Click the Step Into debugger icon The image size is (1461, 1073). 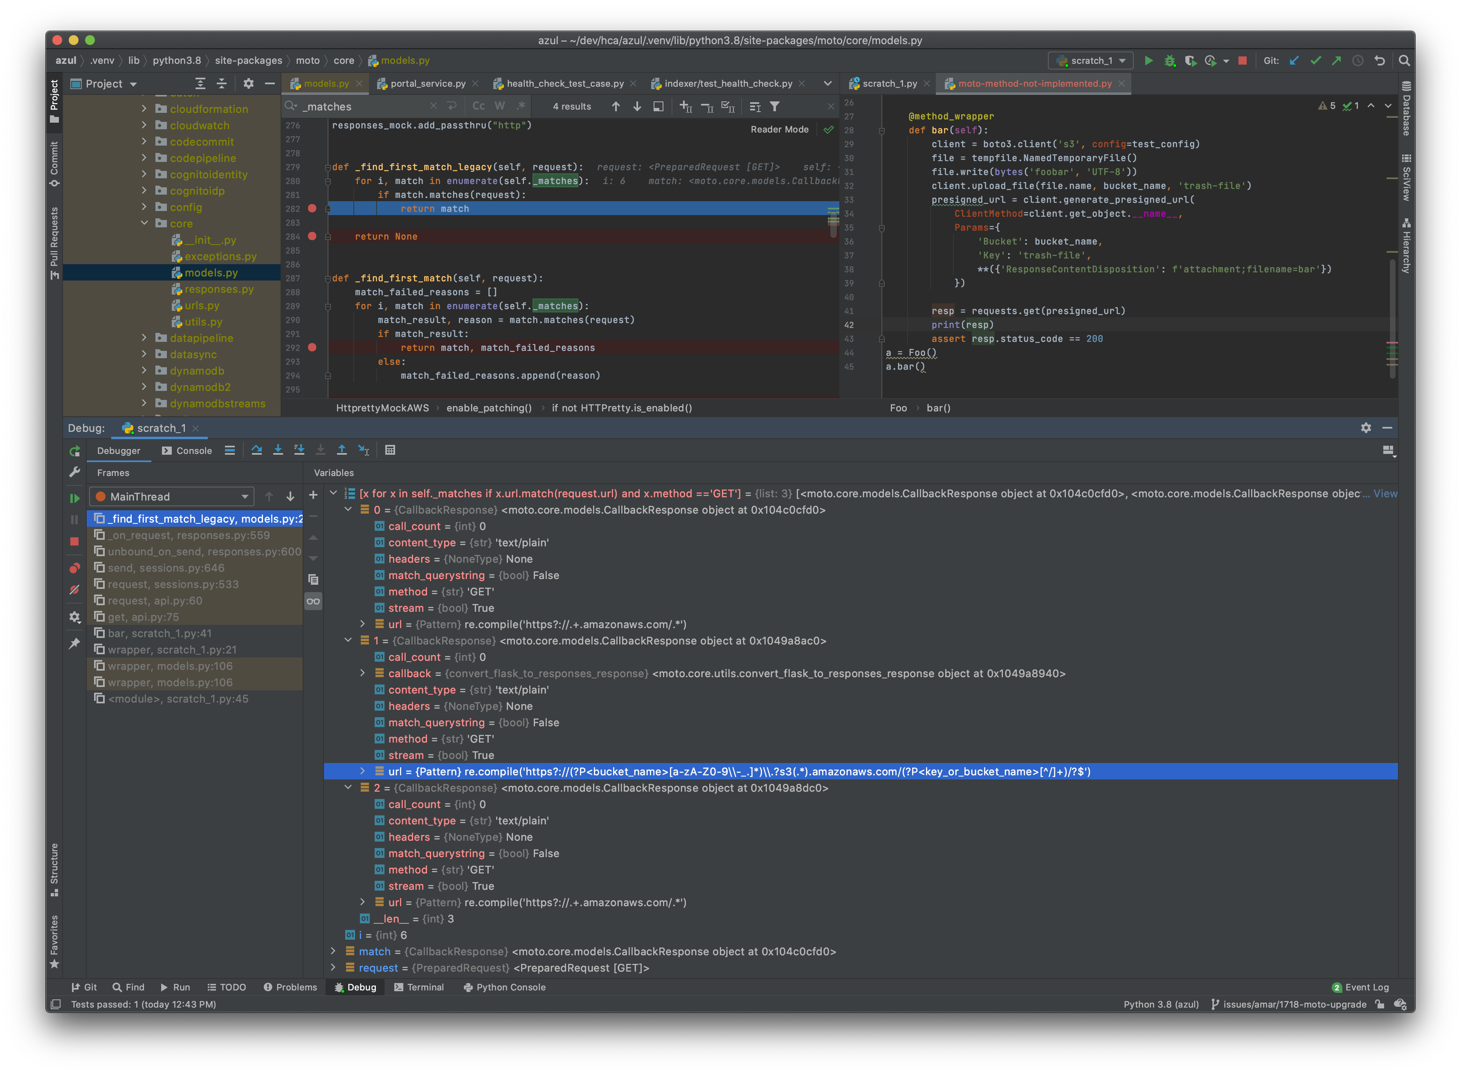pos(278,450)
